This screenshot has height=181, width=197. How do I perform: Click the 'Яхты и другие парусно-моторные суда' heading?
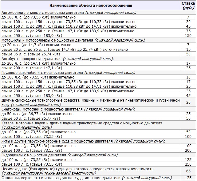(98, 141)
